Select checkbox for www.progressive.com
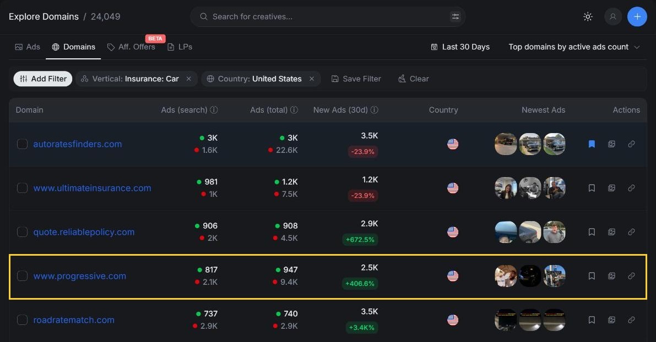This screenshot has width=656, height=342. coord(22,276)
